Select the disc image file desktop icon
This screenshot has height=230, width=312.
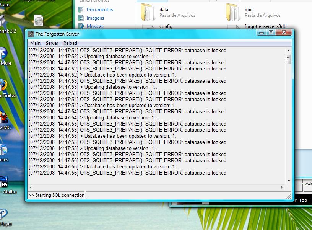[39, 20]
